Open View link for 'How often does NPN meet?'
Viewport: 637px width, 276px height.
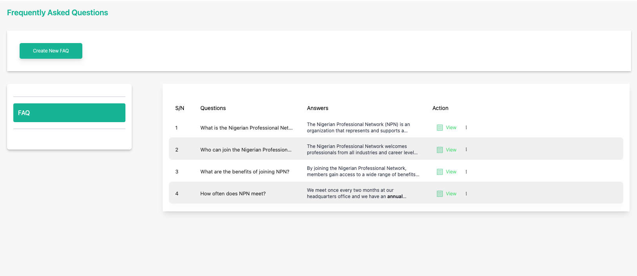(451, 194)
